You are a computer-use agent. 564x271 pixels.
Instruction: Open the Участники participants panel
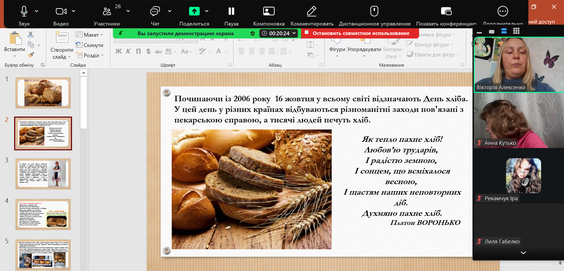pyautogui.click(x=107, y=11)
